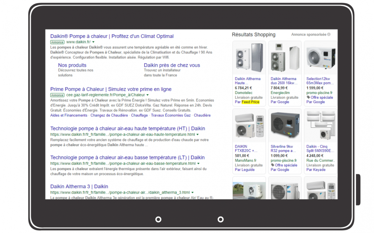This screenshot has height=233, width=374.
Task: Click the Travaux Économies Gaz link
Action: point(170,115)
